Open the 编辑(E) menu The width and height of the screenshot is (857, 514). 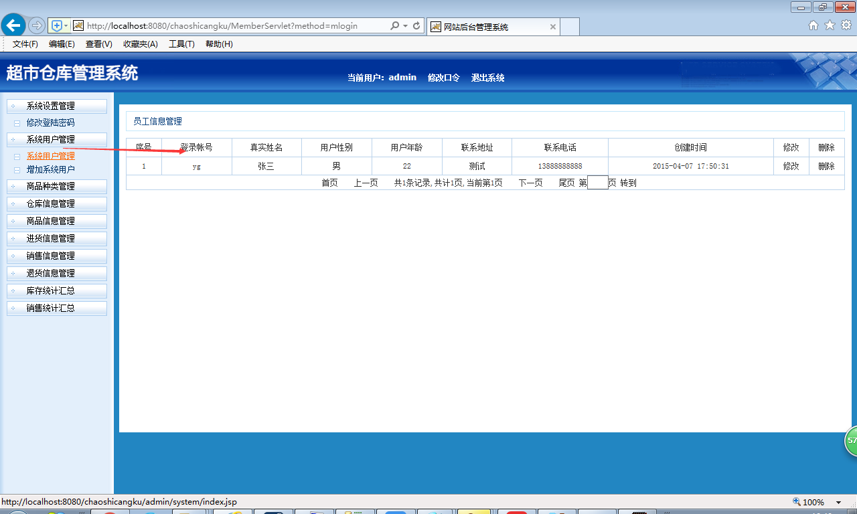[x=62, y=44]
